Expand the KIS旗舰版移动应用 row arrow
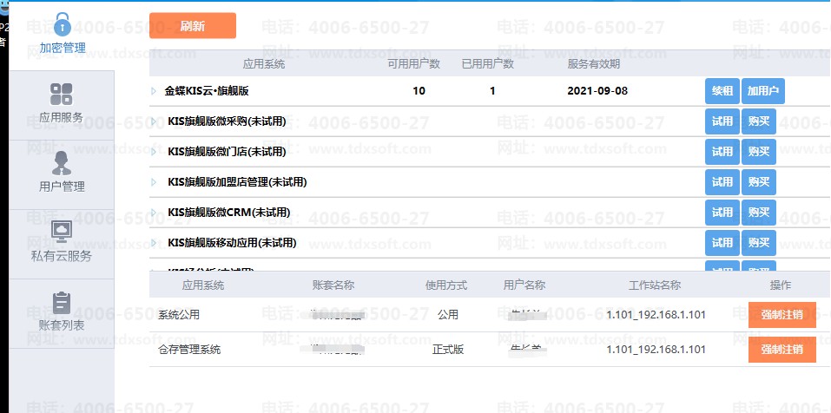 154,243
